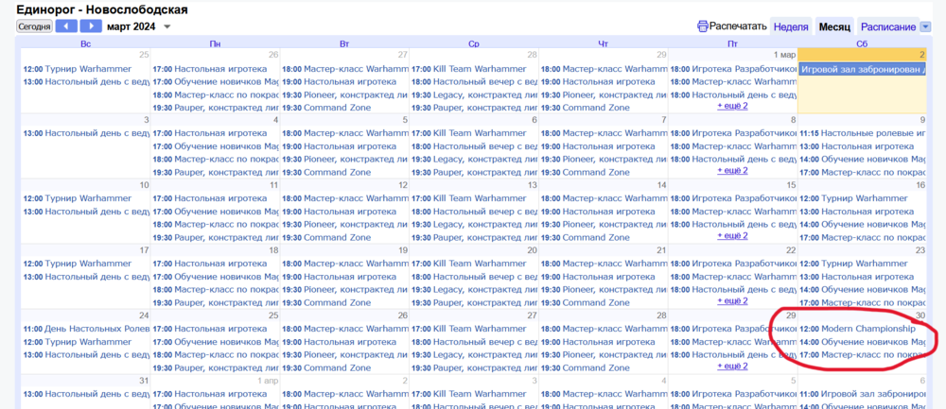The height and width of the screenshot is (409, 946).
Task: Open the Расписание agenda tab
Action: [x=888, y=26]
